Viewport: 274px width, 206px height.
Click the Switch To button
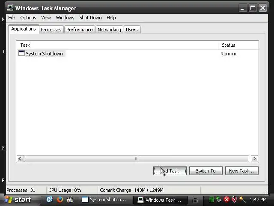click(206, 171)
